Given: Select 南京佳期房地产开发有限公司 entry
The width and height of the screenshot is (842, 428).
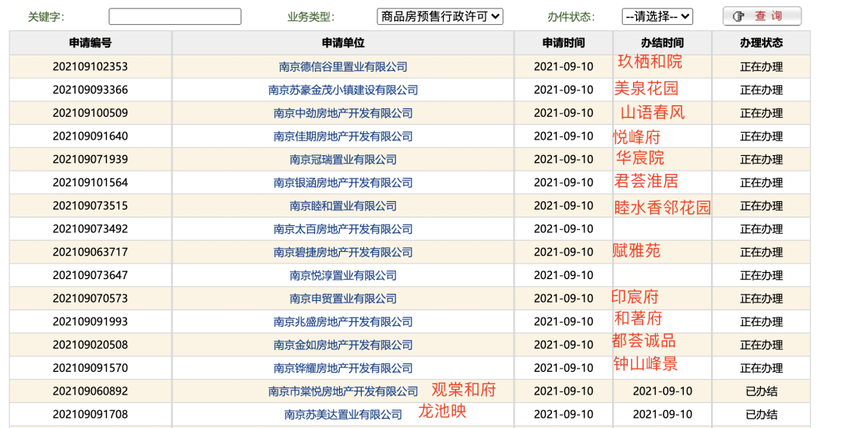Looking at the screenshot, I should coord(343,136).
